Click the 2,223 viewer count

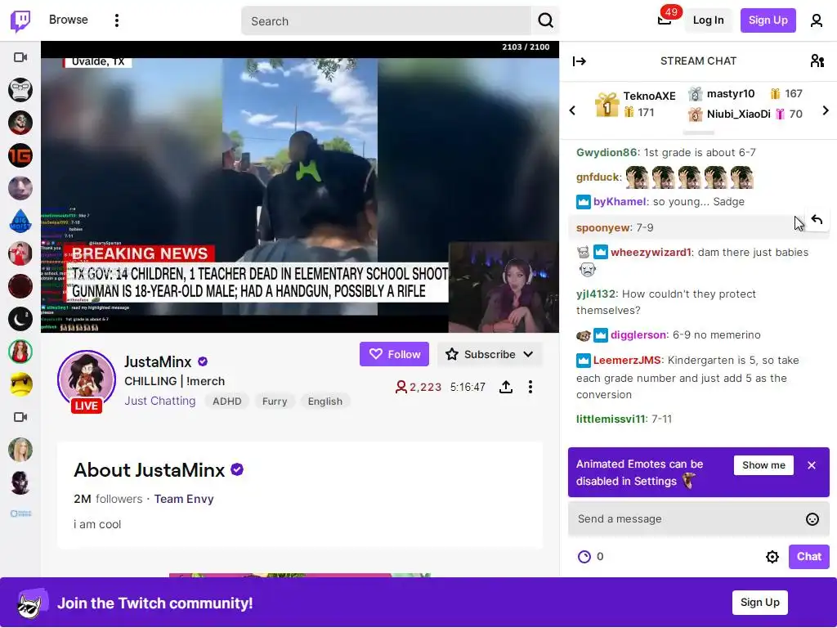418,387
